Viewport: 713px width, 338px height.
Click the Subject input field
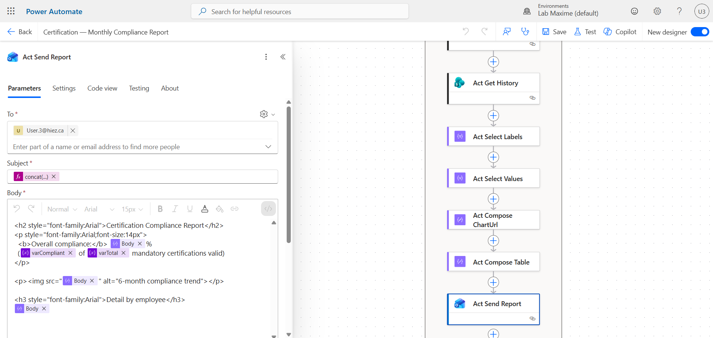pyautogui.click(x=143, y=177)
